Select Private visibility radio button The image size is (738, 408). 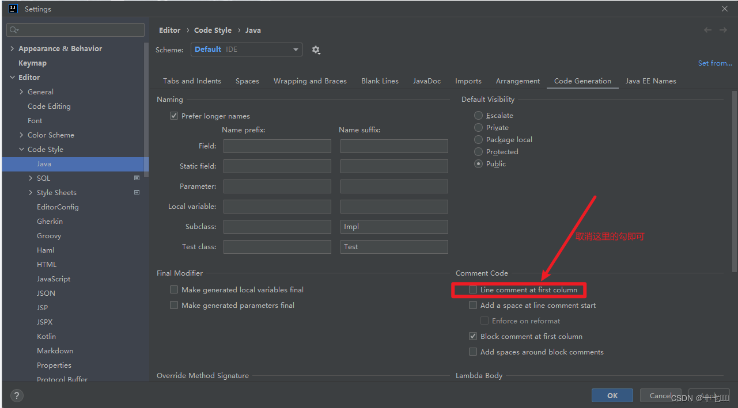coord(478,127)
